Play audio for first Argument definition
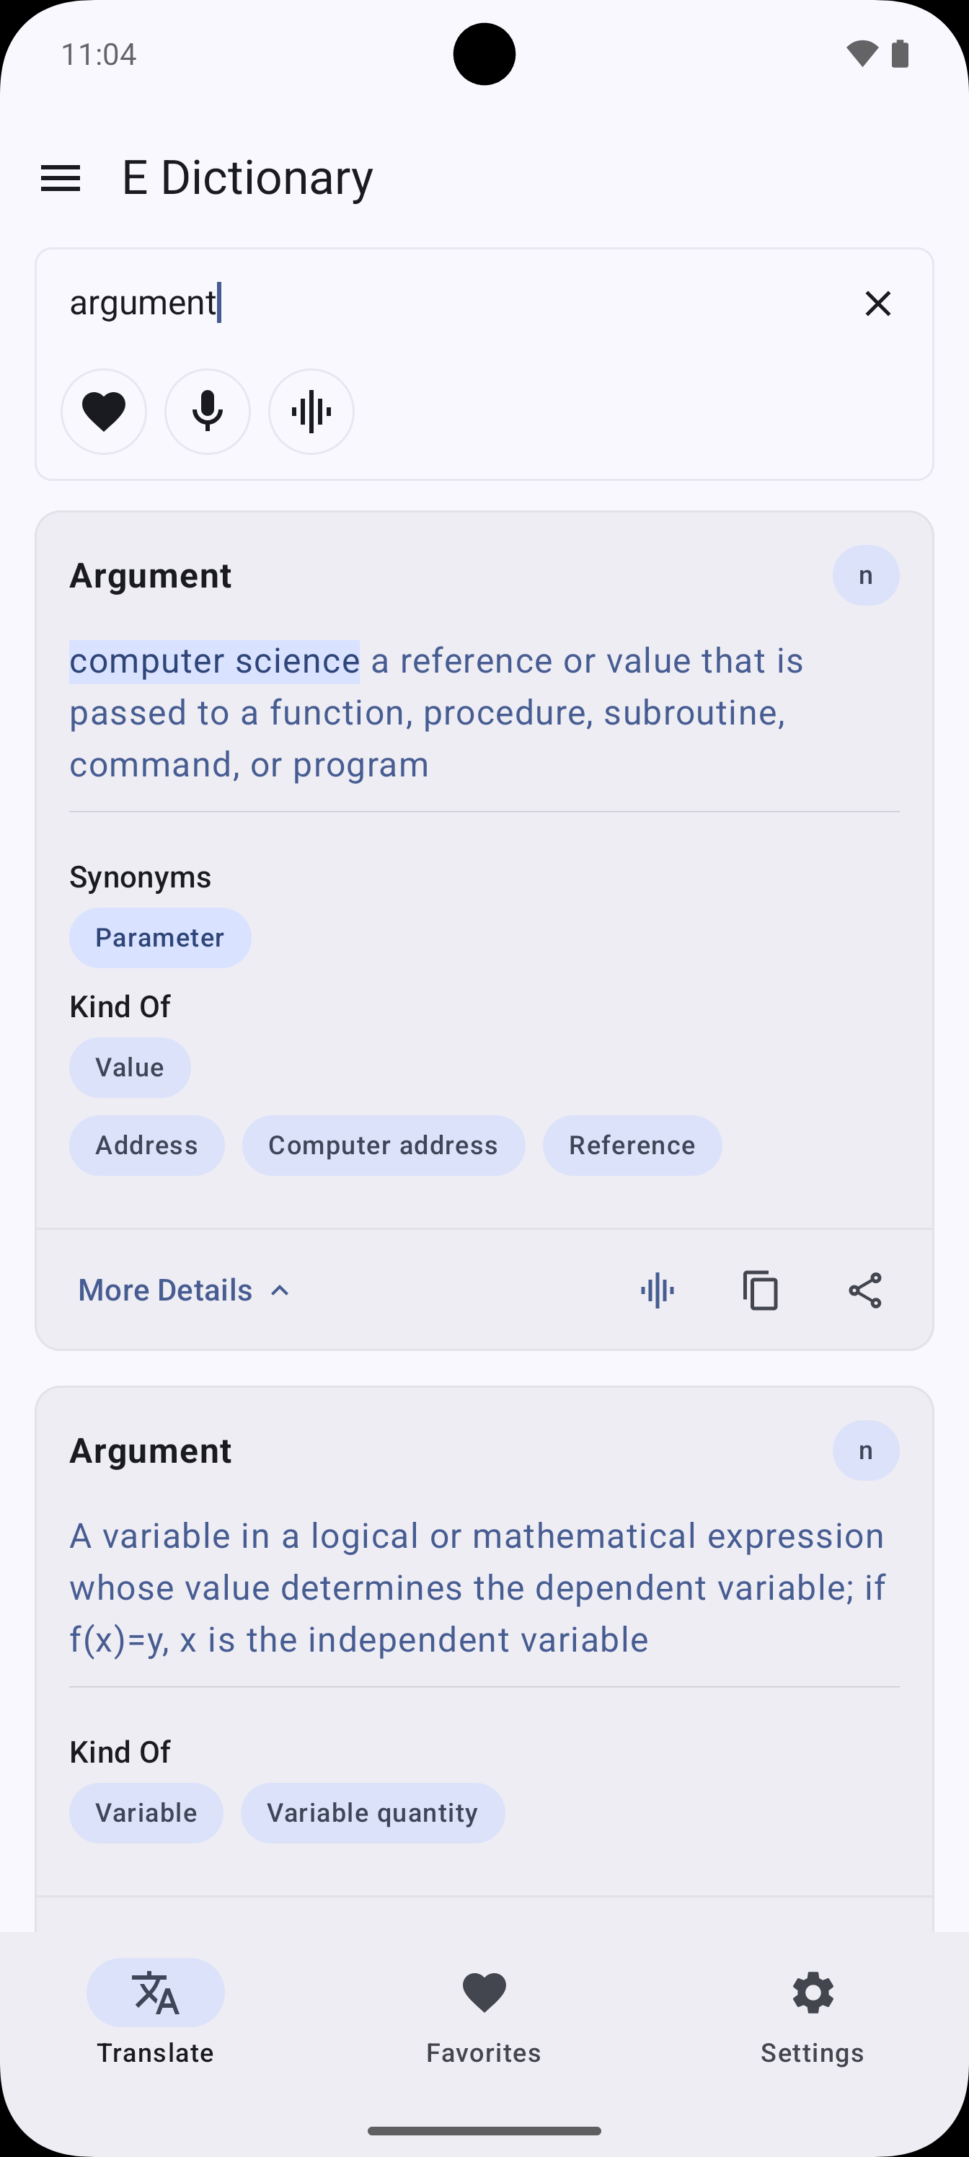This screenshot has width=969, height=2157. (x=658, y=1290)
